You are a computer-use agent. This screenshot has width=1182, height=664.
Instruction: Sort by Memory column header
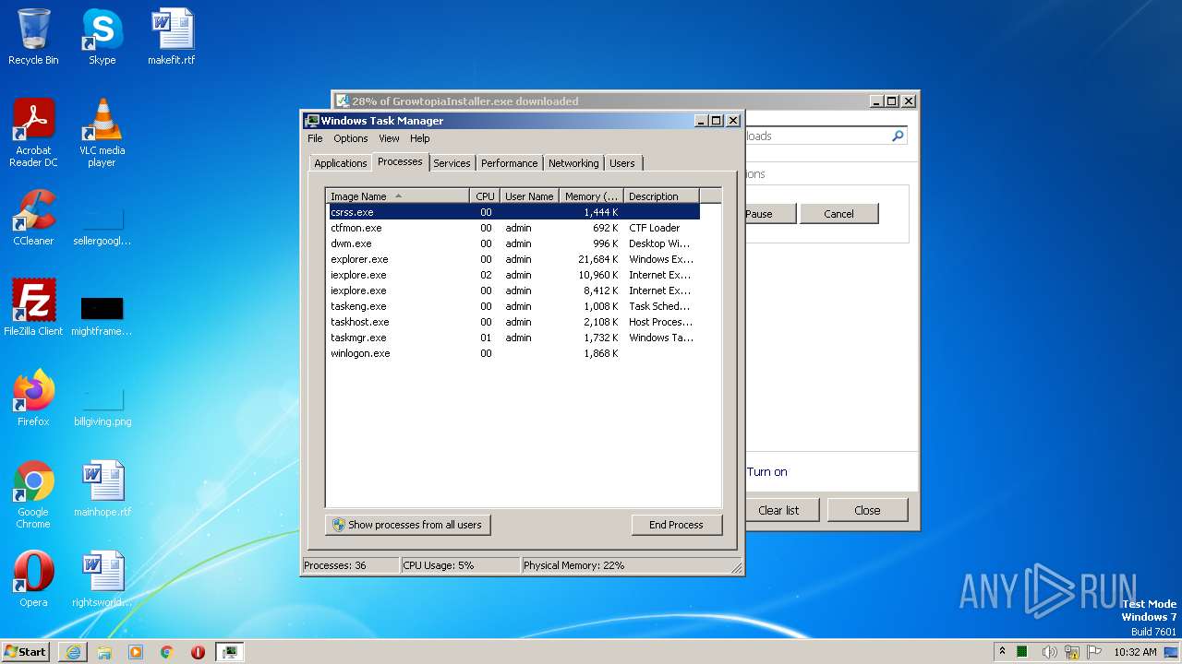[x=591, y=196]
